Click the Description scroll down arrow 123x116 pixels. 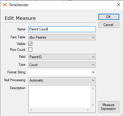[x=93, y=105]
